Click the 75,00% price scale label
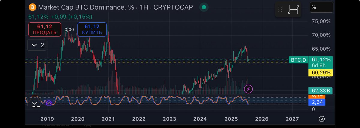Viewport: 360px width, 128px height. [x=321, y=22]
